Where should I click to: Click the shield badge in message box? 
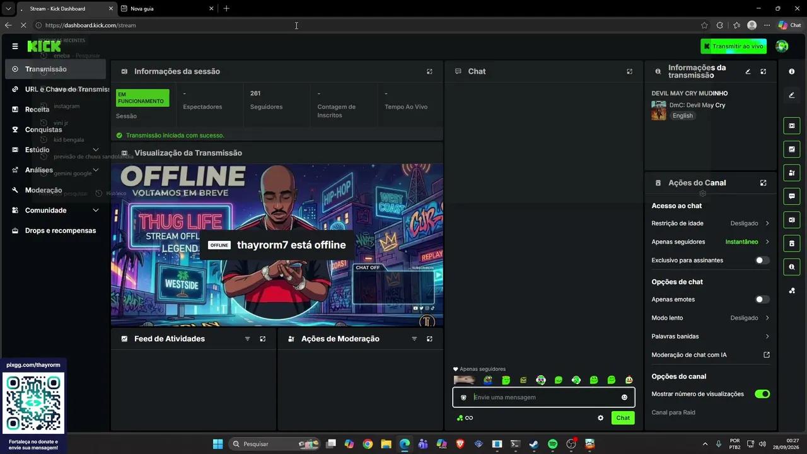463,397
